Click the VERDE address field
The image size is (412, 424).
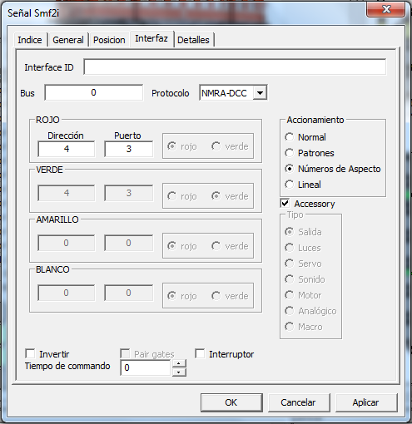(x=67, y=193)
